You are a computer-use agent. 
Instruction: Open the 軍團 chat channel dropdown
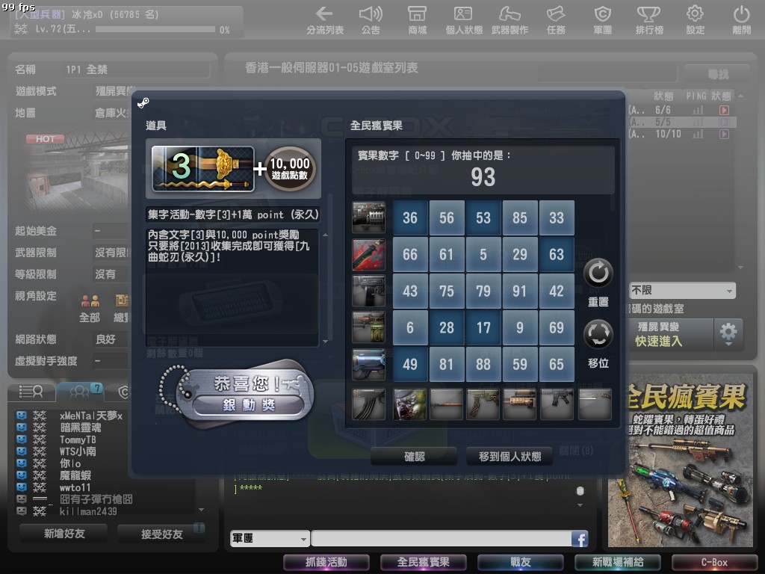tap(270, 539)
